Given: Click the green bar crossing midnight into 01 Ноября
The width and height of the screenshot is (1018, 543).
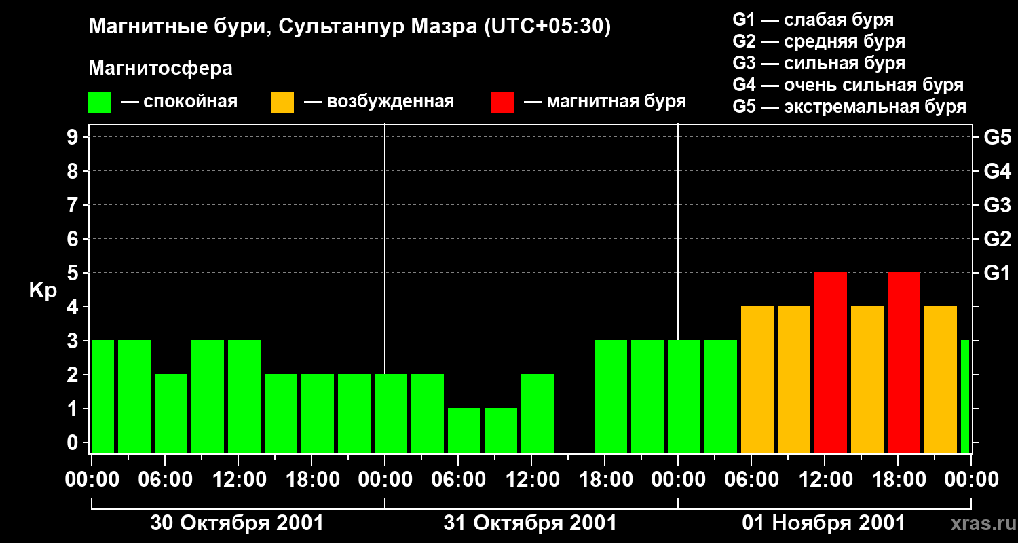Looking at the screenshot, I should pyautogui.click(x=684, y=396).
